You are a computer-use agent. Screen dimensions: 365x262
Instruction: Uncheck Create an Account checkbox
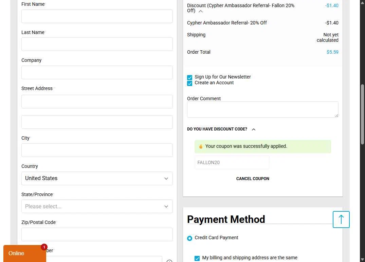coord(190,83)
